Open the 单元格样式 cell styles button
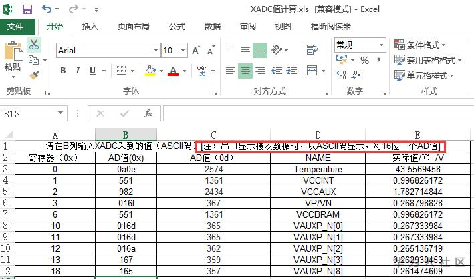Viewport: 474px width, 279px height. pyautogui.click(x=424, y=75)
